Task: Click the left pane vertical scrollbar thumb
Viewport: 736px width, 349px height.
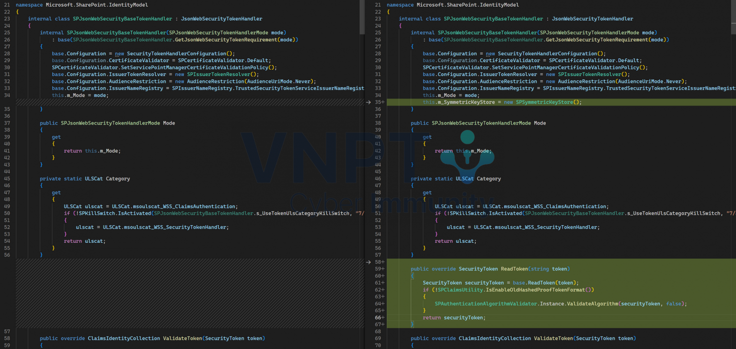Action: click(x=362, y=17)
